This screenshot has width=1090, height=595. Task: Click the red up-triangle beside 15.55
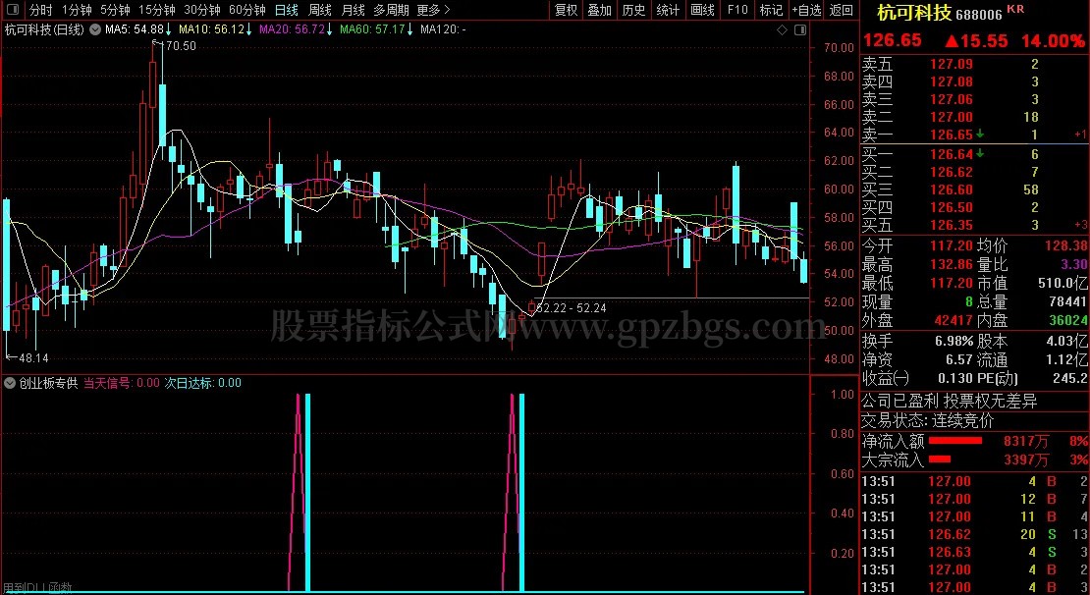951,41
